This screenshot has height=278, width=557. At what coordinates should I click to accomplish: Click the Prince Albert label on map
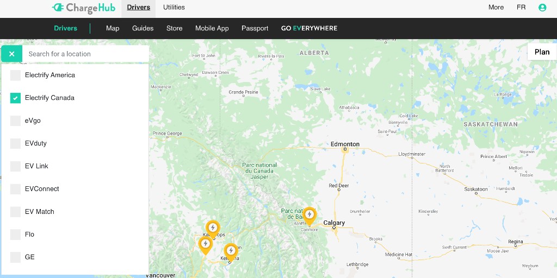click(x=494, y=156)
